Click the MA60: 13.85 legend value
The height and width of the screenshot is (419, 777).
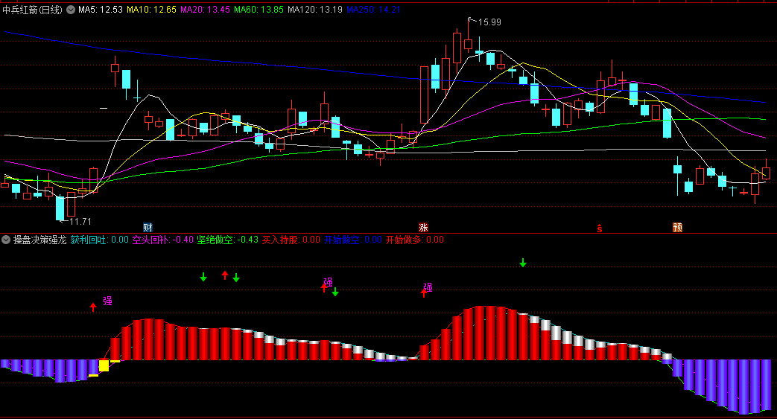click(x=259, y=10)
